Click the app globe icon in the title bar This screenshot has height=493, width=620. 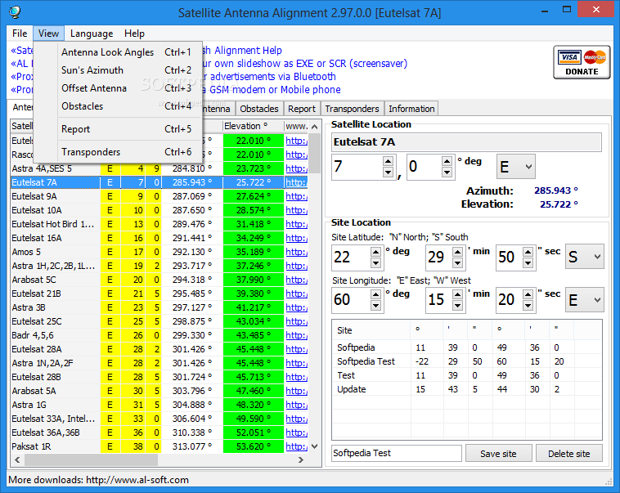[x=15, y=12]
